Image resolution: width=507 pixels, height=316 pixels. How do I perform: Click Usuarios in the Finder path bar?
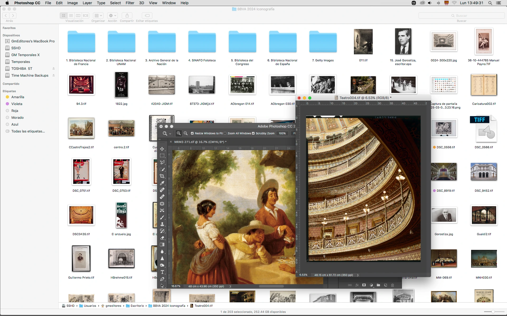88,306
